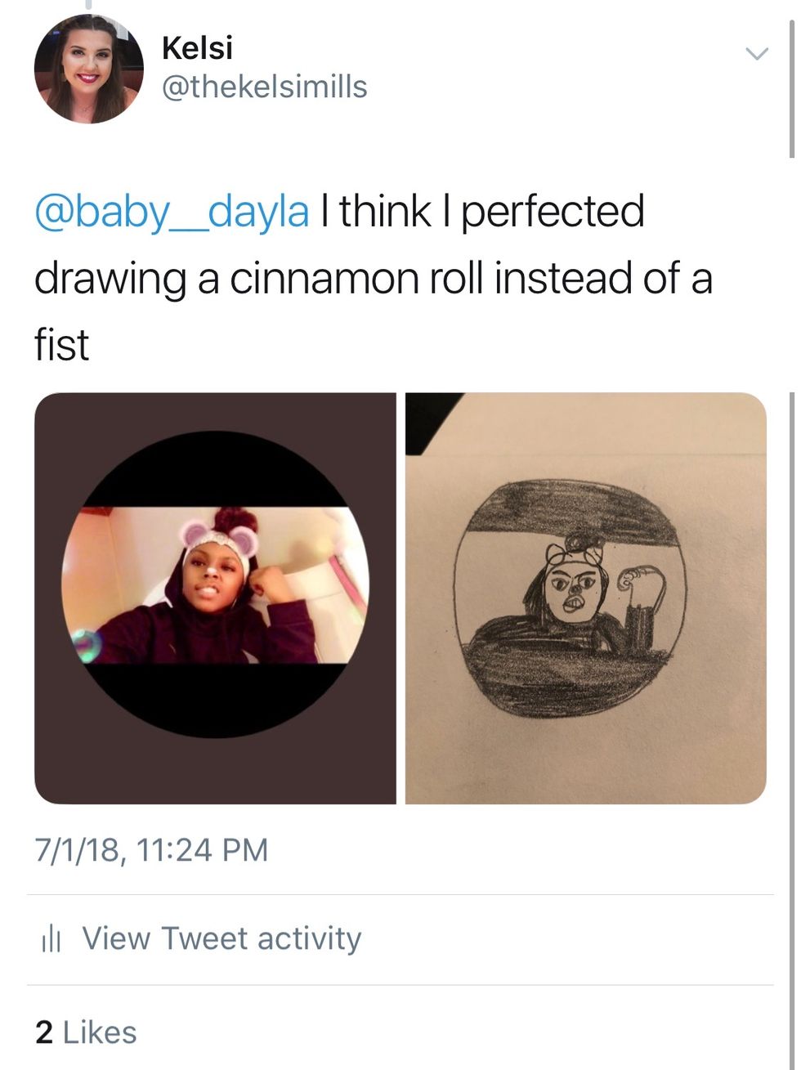Tap the display name Kelsi
Image resolution: width=801 pixels, height=1070 pixels.
coord(197,48)
